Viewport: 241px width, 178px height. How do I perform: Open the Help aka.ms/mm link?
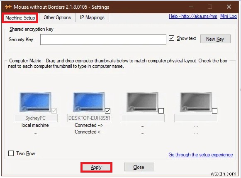point(193,16)
